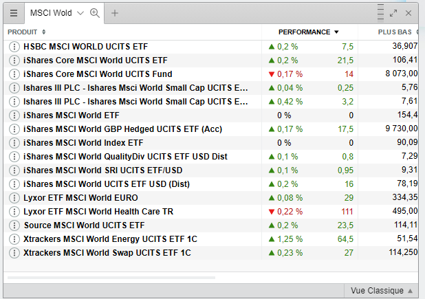Open options for iShares MSCI World Index ETF
This screenshot has height=299, width=425.
click(14, 143)
